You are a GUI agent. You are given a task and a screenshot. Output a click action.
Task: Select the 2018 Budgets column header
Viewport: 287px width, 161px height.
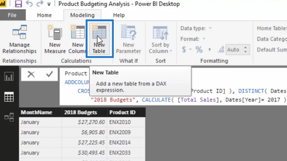coord(85,112)
